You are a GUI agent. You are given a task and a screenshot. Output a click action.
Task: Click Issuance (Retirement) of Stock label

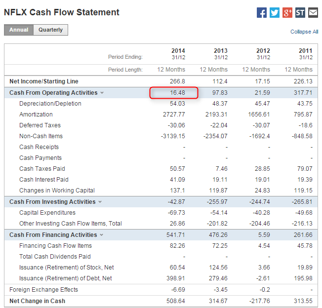pos(67,268)
